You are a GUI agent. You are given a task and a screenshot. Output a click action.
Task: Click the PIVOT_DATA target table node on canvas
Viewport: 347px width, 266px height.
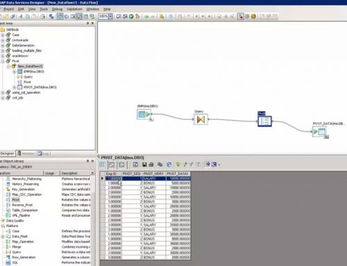[x=319, y=132]
